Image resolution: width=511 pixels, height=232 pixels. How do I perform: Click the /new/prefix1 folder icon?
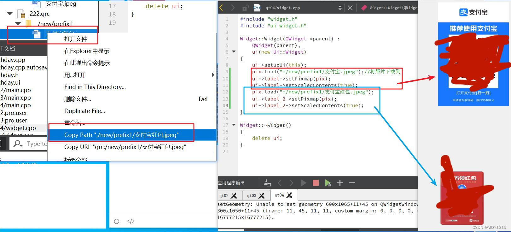point(28,23)
